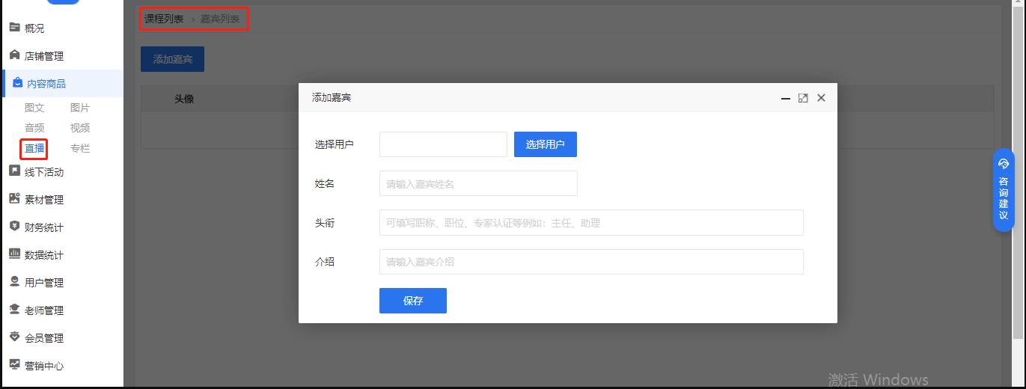This screenshot has width=1026, height=389.
Task: Click the 素材管理 image icon
Action: [x=14, y=199]
